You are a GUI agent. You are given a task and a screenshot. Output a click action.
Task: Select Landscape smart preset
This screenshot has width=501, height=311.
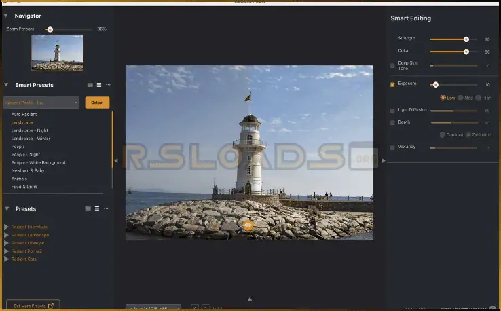click(x=22, y=122)
